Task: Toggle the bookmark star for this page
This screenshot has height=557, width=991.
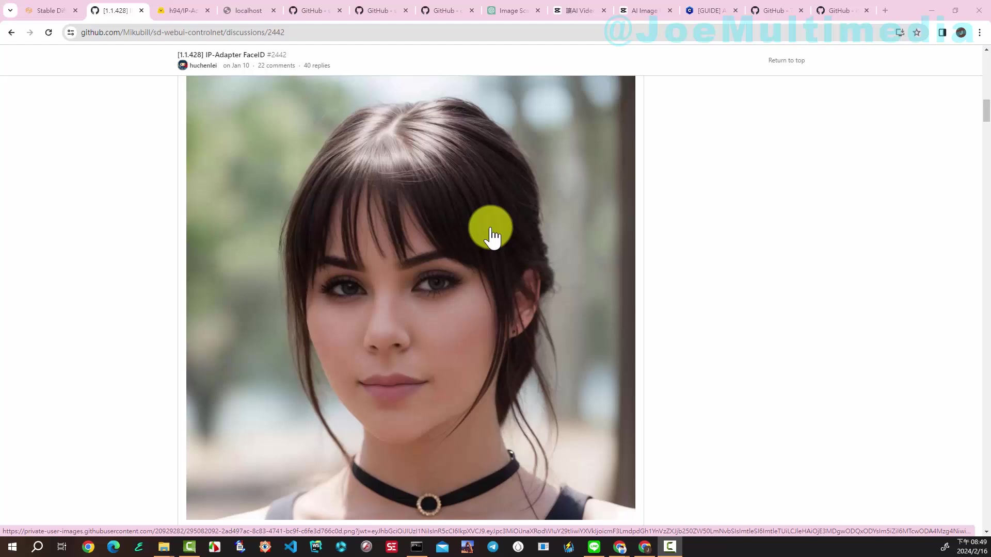Action: pos(918,32)
